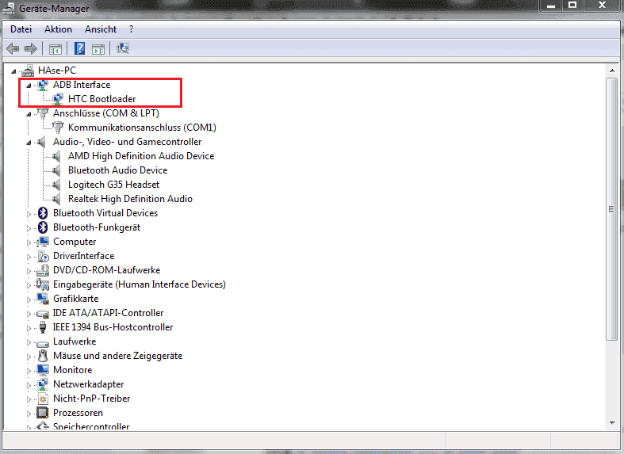Screen dimensions: 624x454
Task: Click the HAse-PC computer icon
Action: pos(28,71)
